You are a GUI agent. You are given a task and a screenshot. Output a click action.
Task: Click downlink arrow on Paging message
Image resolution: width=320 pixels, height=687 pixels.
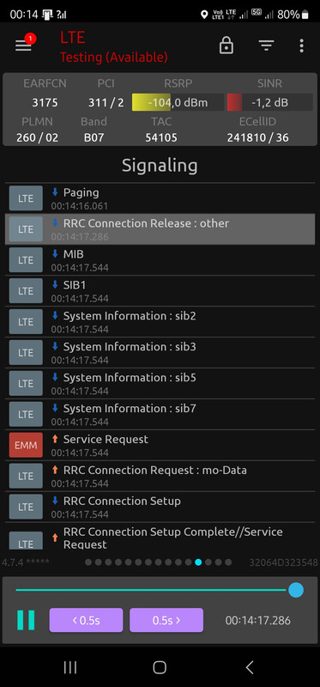click(x=55, y=192)
